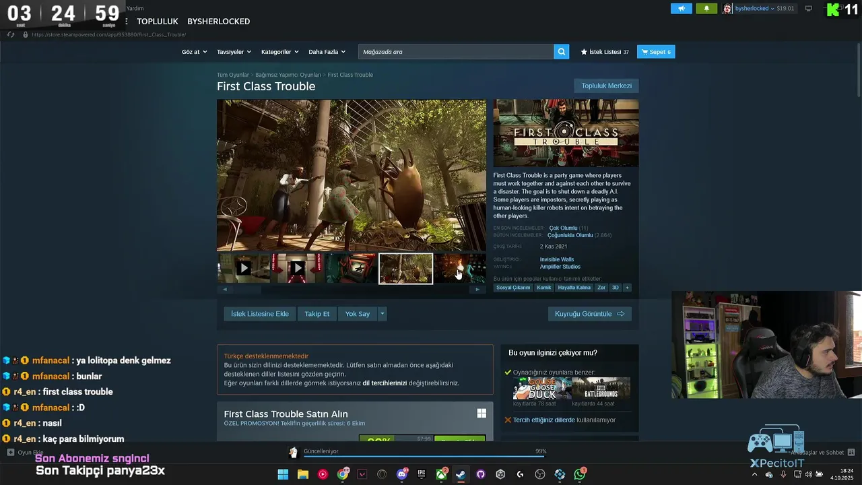Click the Windows platform icon on purchase box
The height and width of the screenshot is (485, 862).
(x=482, y=414)
